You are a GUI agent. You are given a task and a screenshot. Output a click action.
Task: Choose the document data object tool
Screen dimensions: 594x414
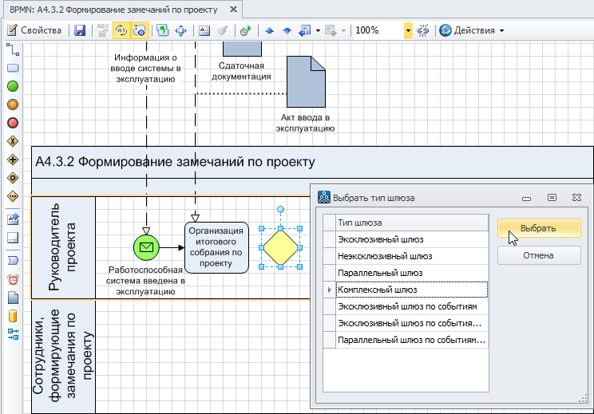point(13,298)
